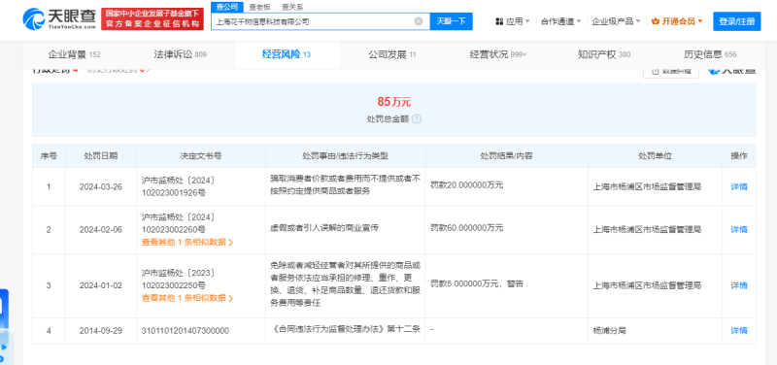
Task: Open the Tianyancha logo home link
Action: [59, 18]
